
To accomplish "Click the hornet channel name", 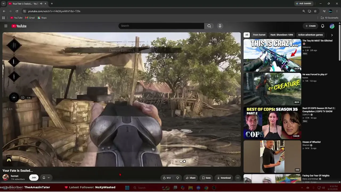I will pyautogui.click(x=15, y=176).
